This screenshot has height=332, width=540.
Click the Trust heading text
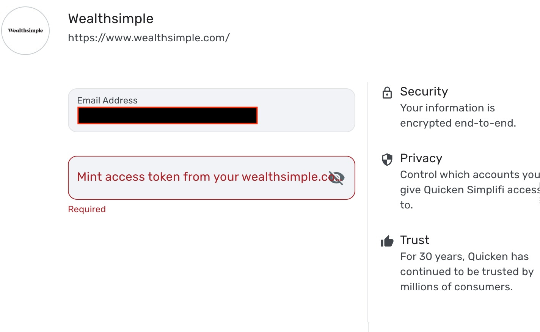pyautogui.click(x=414, y=240)
